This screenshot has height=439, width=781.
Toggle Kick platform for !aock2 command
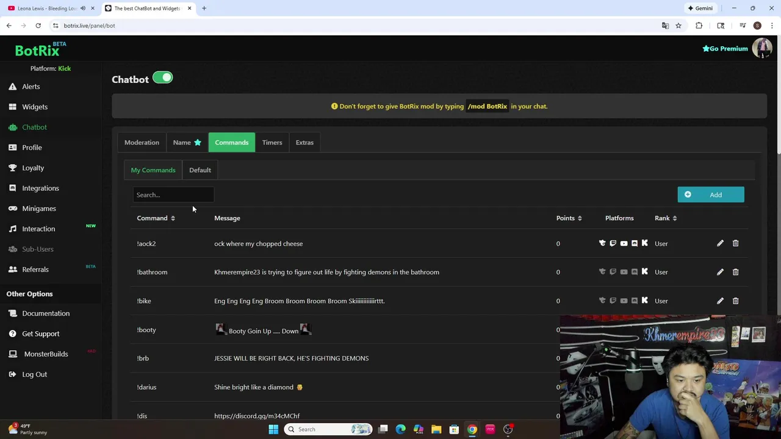pyautogui.click(x=644, y=243)
